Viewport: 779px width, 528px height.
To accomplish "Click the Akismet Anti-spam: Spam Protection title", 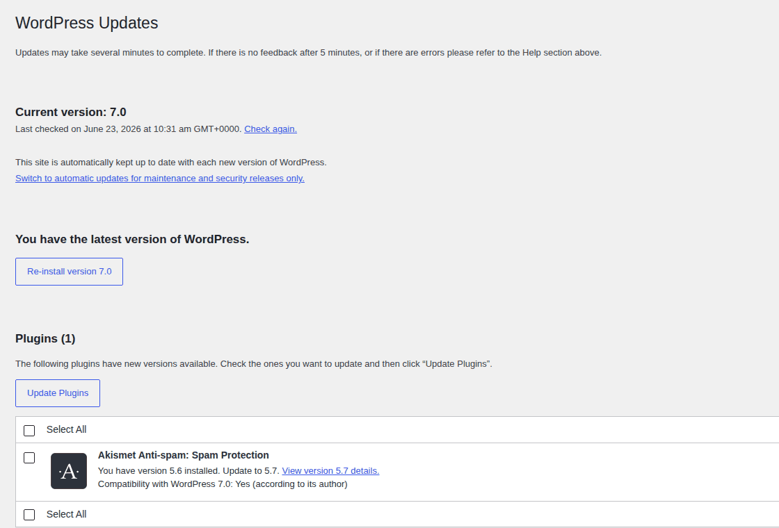I will tap(184, 455).
